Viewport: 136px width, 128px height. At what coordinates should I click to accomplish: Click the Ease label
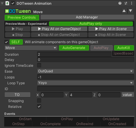tap(8, 71)
